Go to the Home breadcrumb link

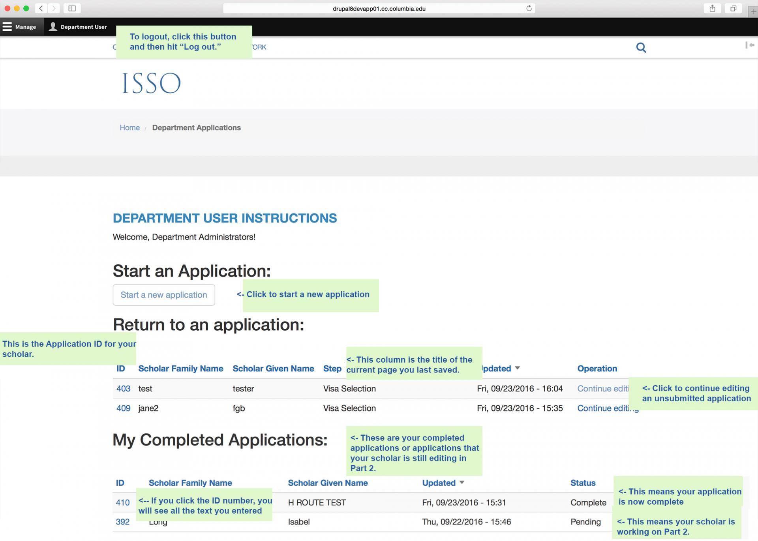pos(129,127)
